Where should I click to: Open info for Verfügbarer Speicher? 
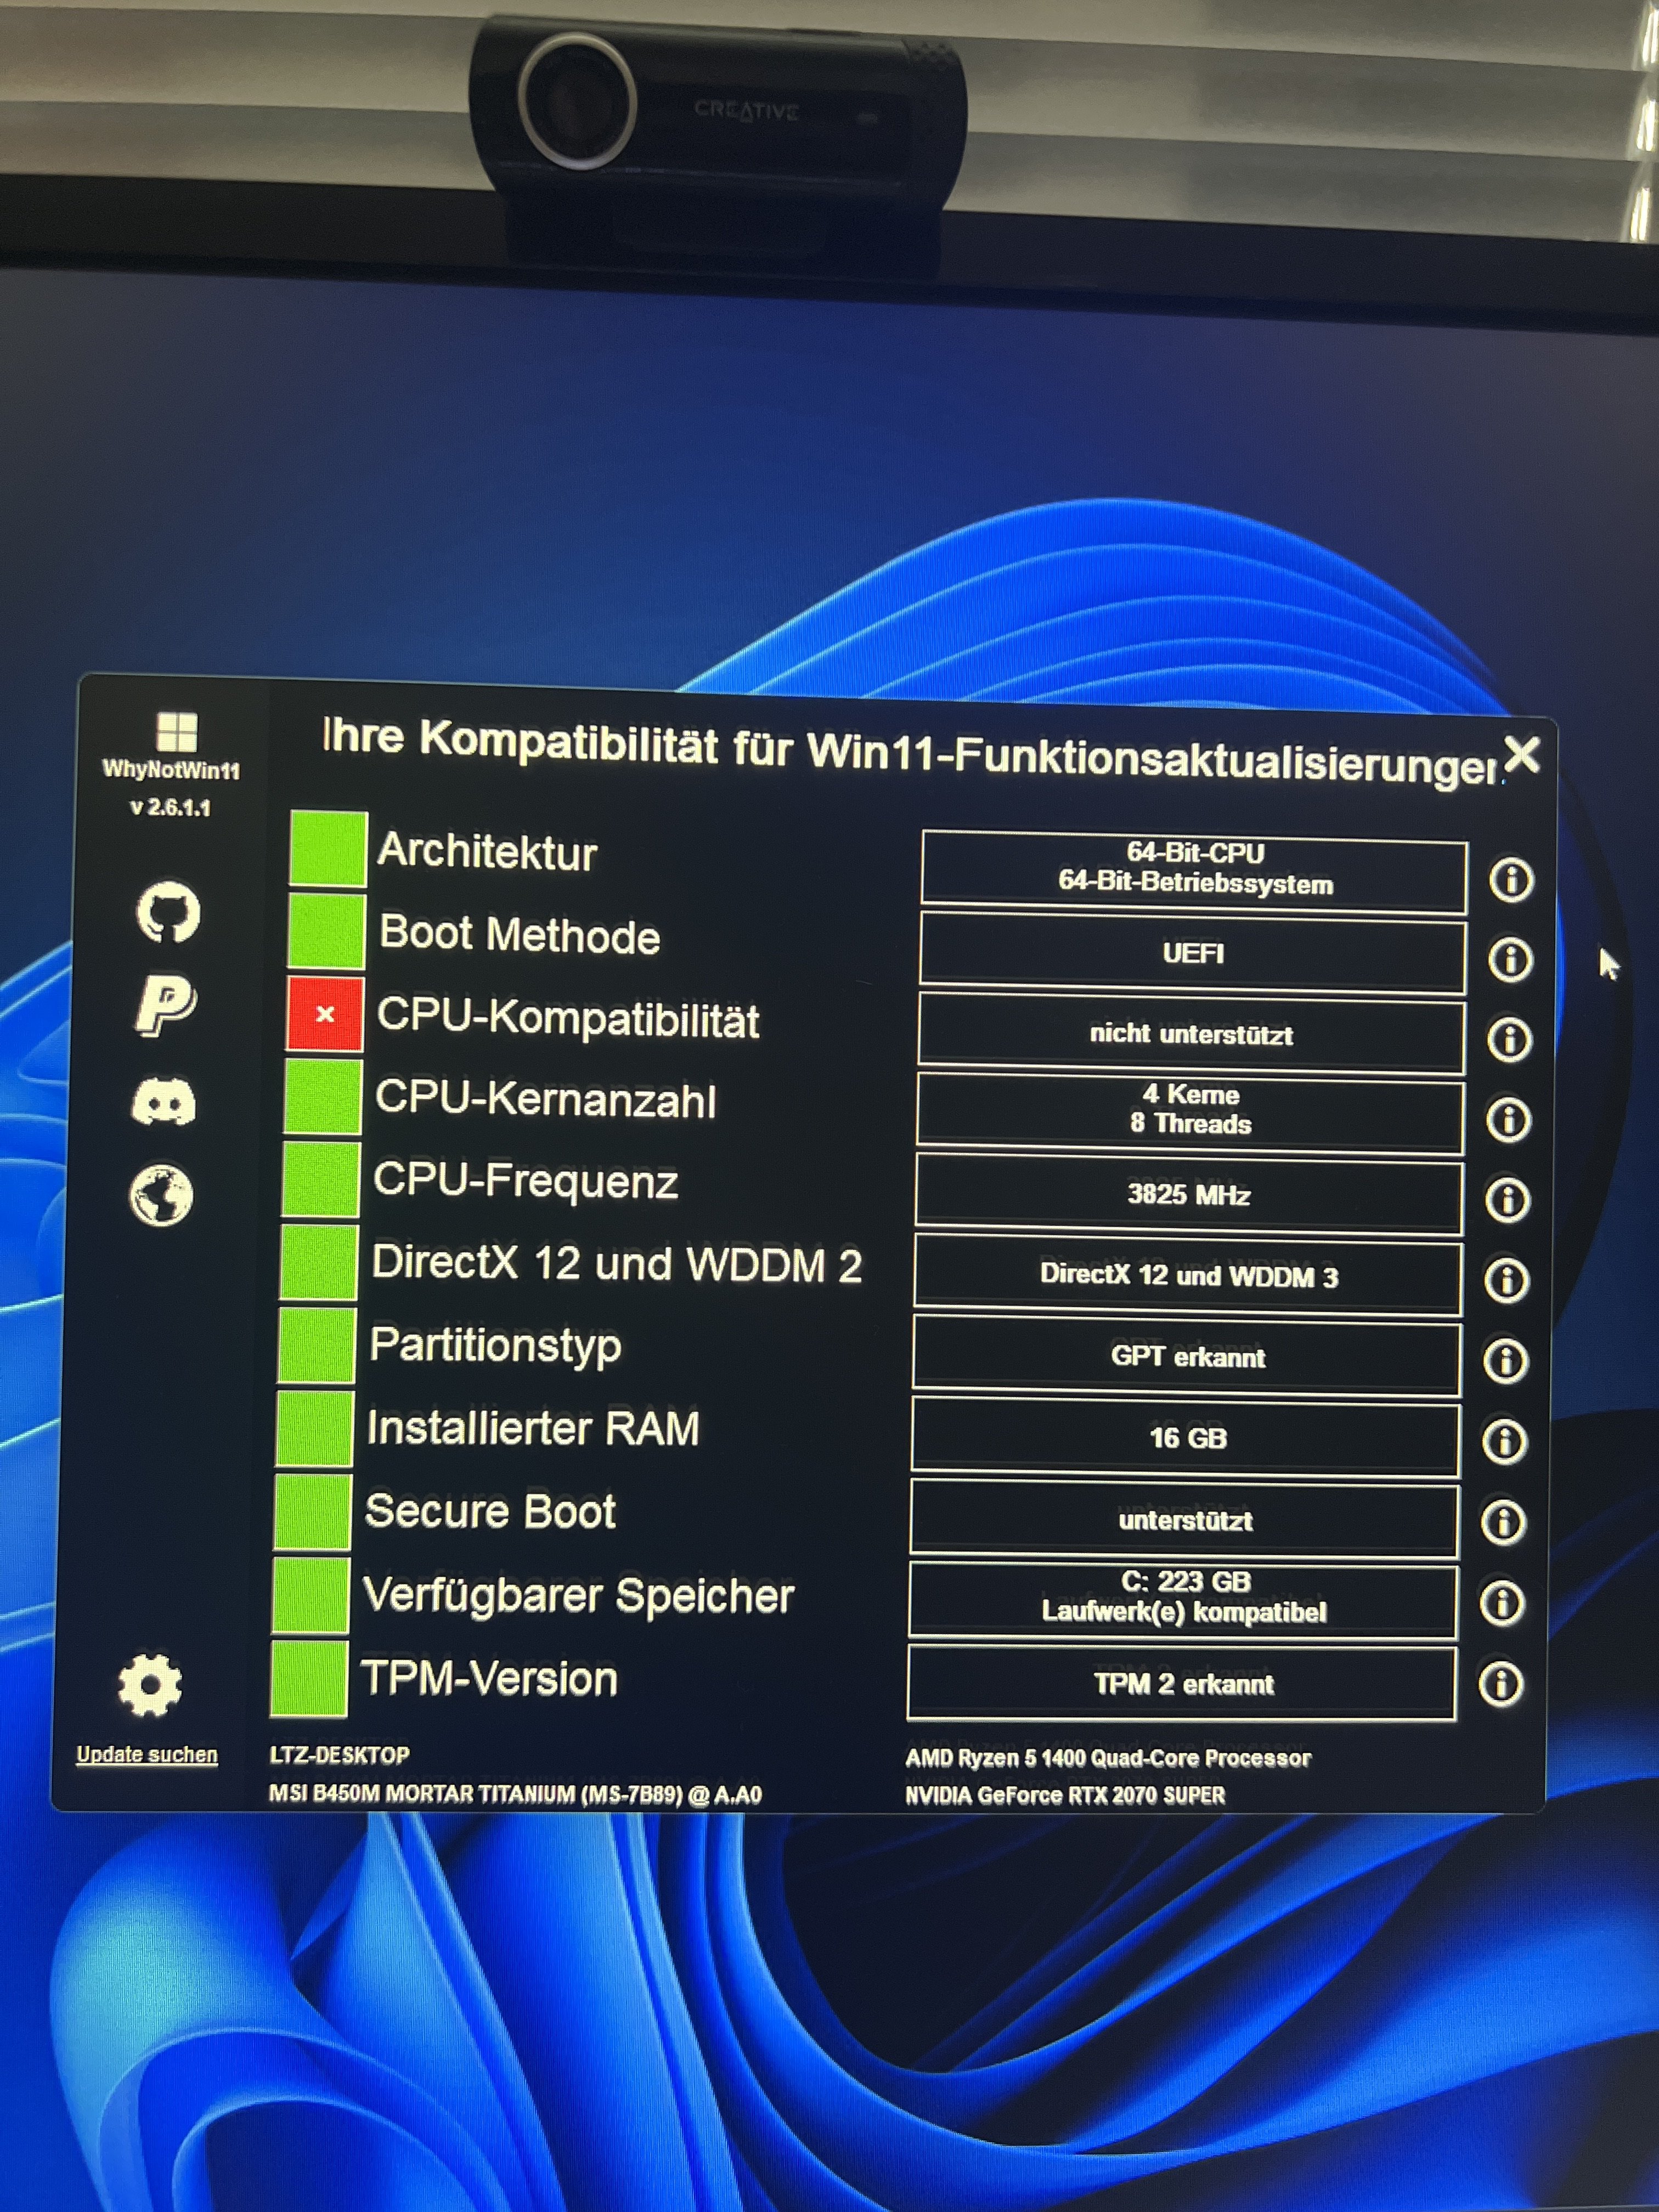(1502, 1603)
